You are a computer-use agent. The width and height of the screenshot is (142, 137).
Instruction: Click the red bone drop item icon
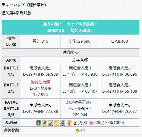[x=51, y=123]
